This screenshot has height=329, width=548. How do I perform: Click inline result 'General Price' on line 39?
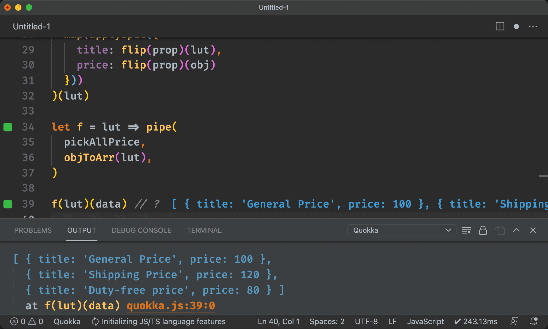(x=288, y=204)
